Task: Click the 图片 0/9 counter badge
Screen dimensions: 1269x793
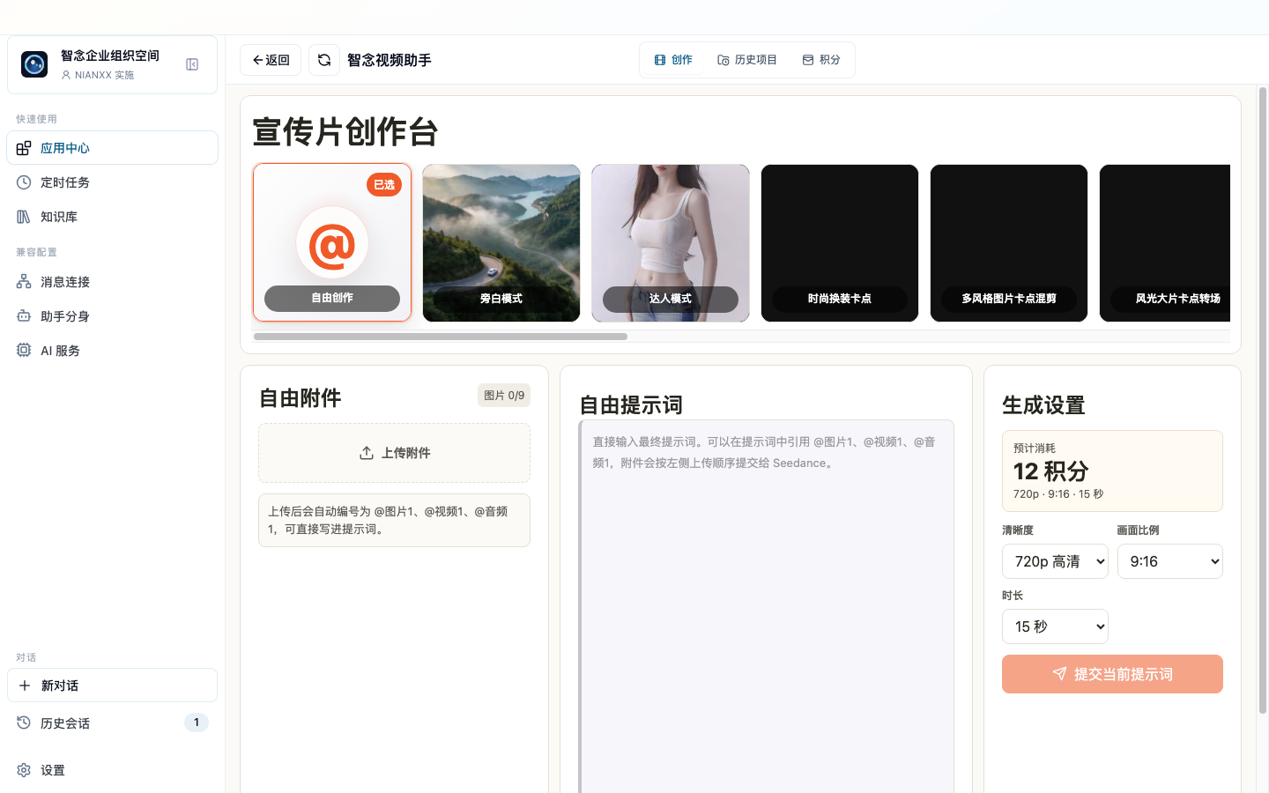Action: 504,396
